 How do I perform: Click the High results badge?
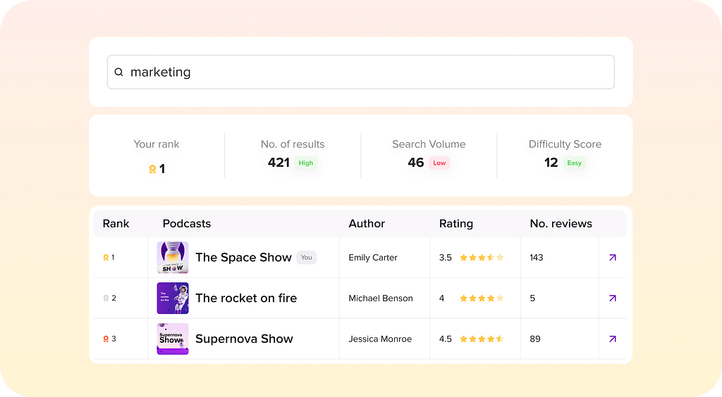pos(306,163)
